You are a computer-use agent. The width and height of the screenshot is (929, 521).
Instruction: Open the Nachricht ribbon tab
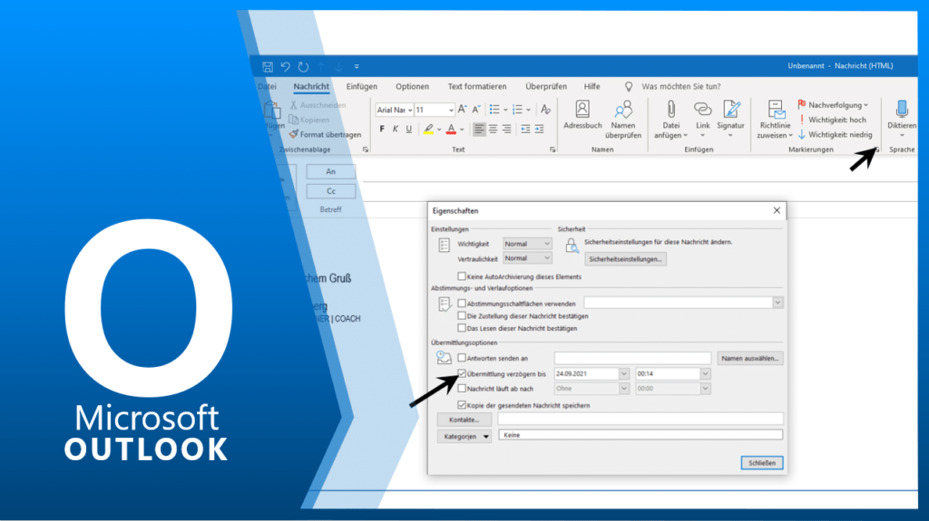point(311,86)
